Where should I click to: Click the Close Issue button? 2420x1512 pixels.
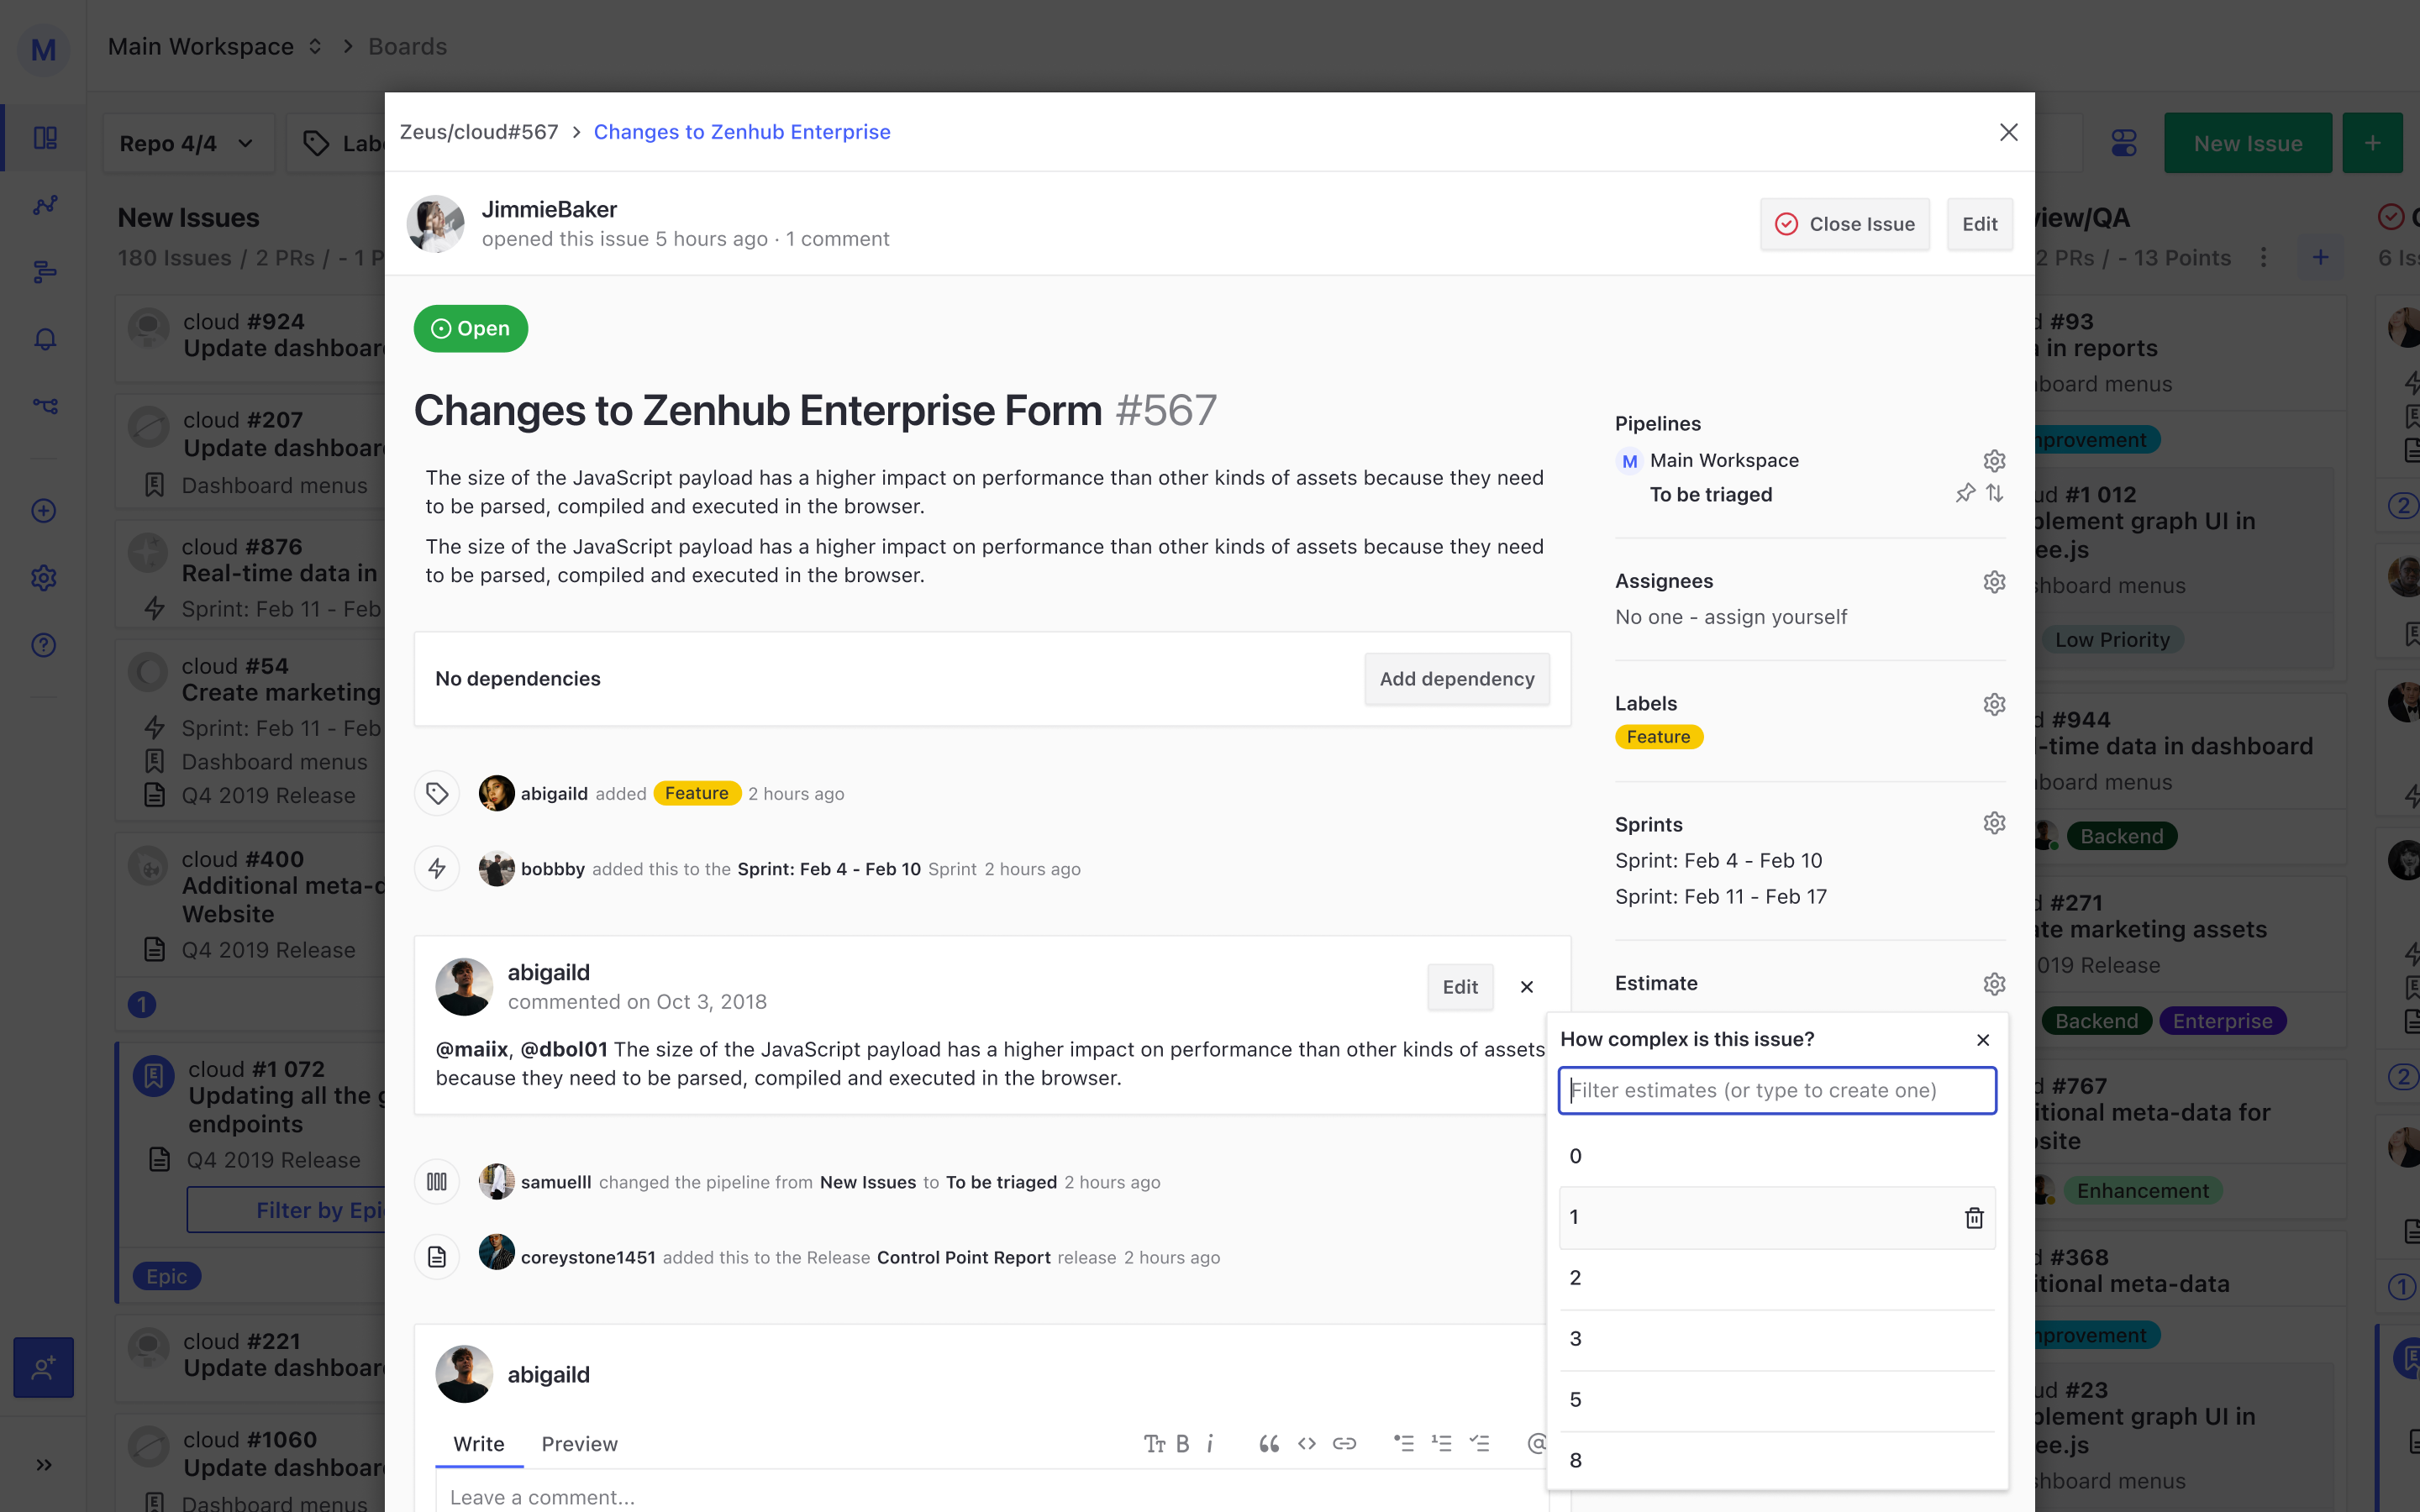(1845, 224)
